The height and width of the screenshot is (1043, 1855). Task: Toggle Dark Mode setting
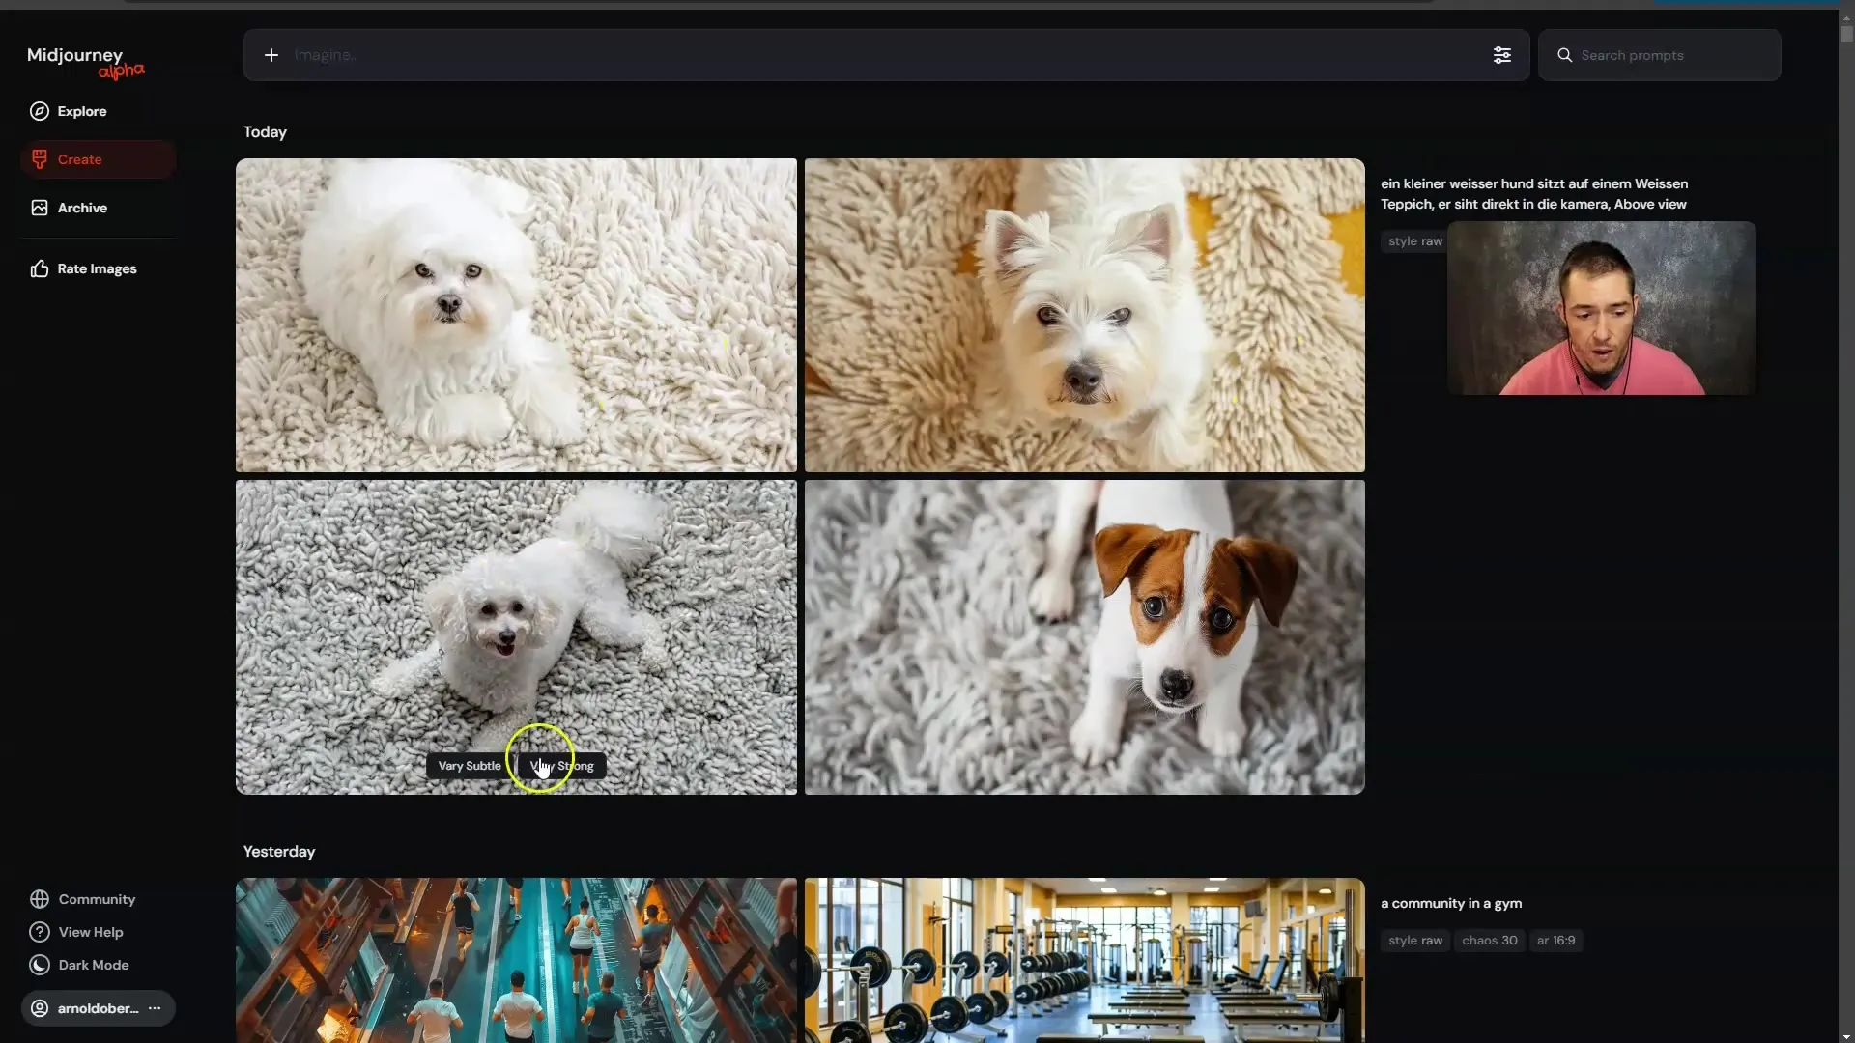coord(93,966)
